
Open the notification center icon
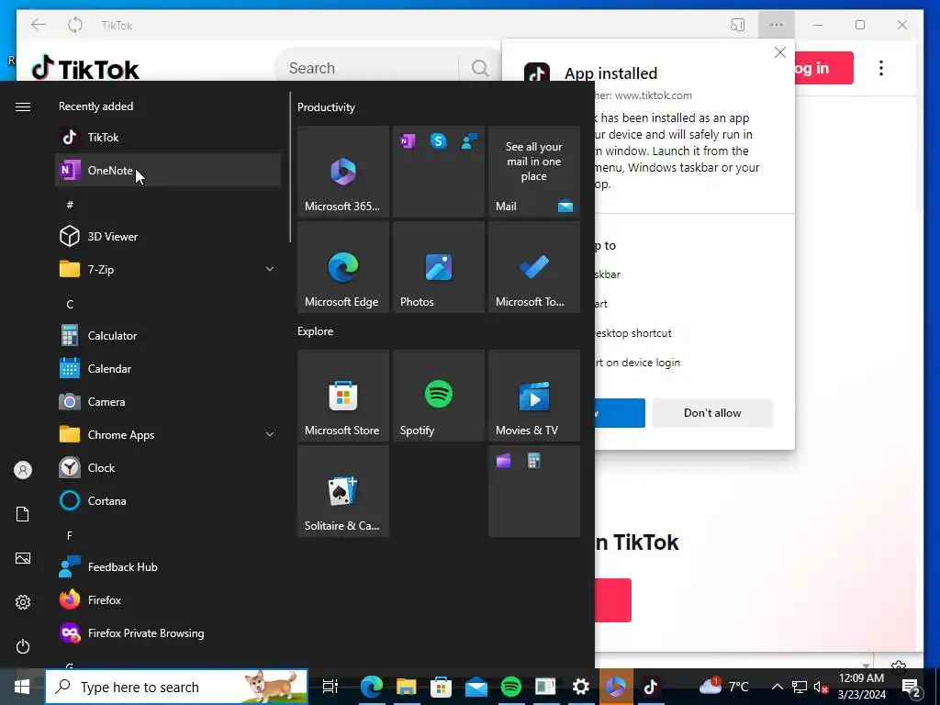pyautogui.click(x=912, y=688)
